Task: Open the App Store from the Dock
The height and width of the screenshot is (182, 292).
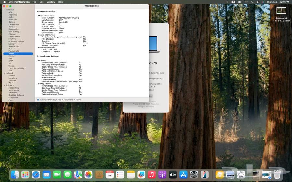Action: click(x=183, y=175)
